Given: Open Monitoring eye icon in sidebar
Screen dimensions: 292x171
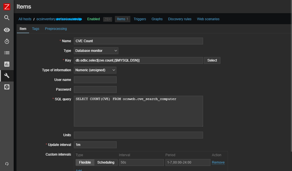Looking at the screenshot, I should (x=7, y=30).
